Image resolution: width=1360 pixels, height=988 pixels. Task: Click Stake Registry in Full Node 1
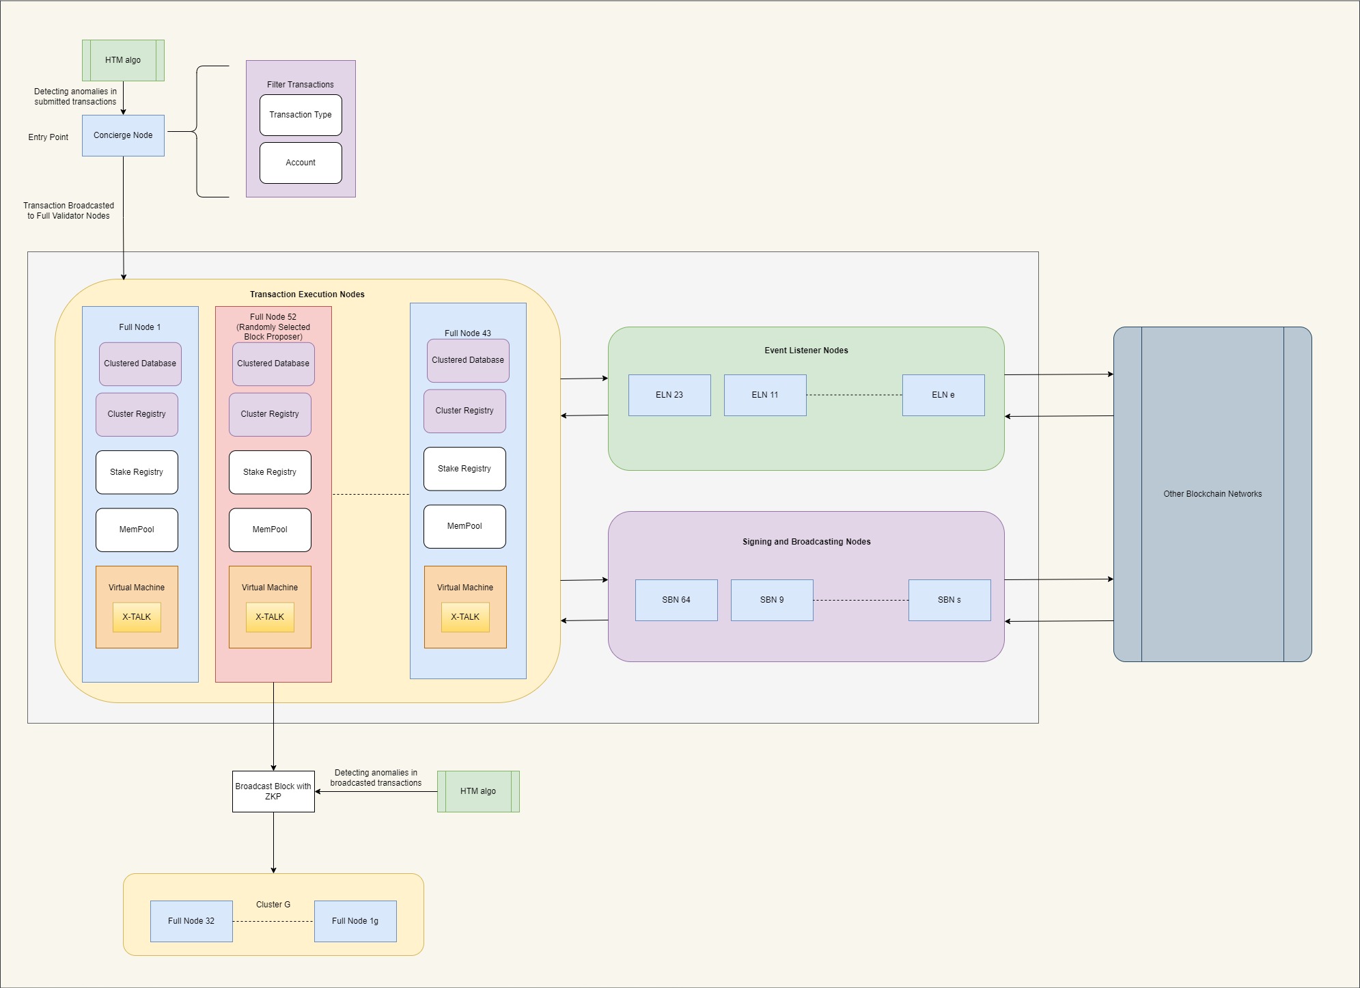[137, 472]
